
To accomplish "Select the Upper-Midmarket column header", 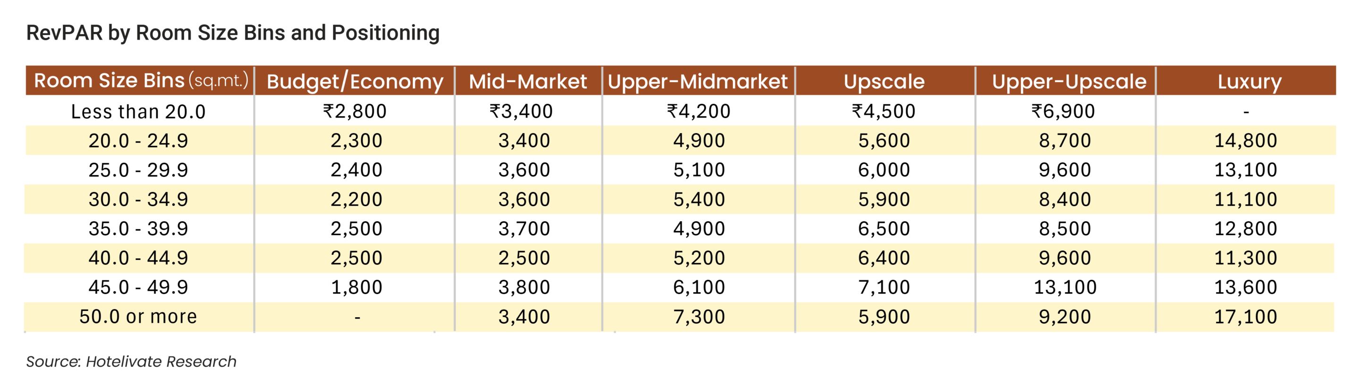I will 697,82.
